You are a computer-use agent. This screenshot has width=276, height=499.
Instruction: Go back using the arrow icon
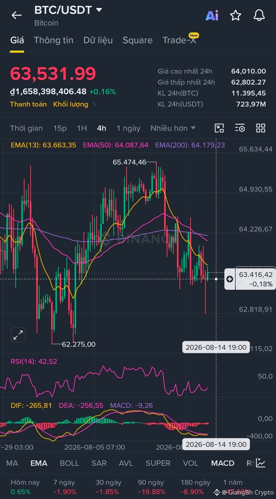17,15
